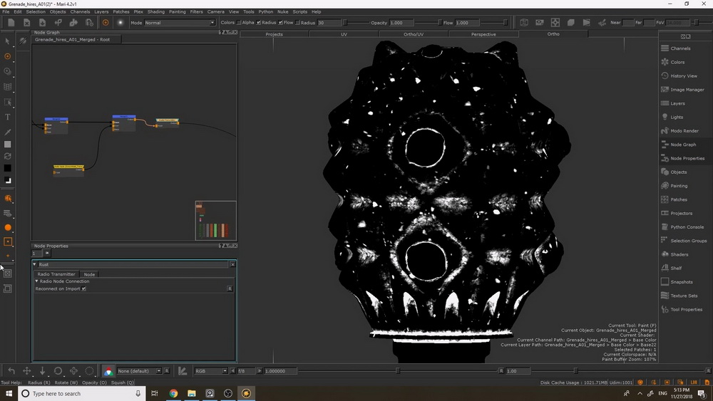Click the gamma field showing 1.000000
713x401 pixels.
[x=280, y=371]
